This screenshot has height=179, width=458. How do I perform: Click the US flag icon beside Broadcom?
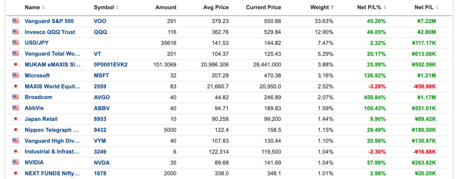tap(16, 97)
